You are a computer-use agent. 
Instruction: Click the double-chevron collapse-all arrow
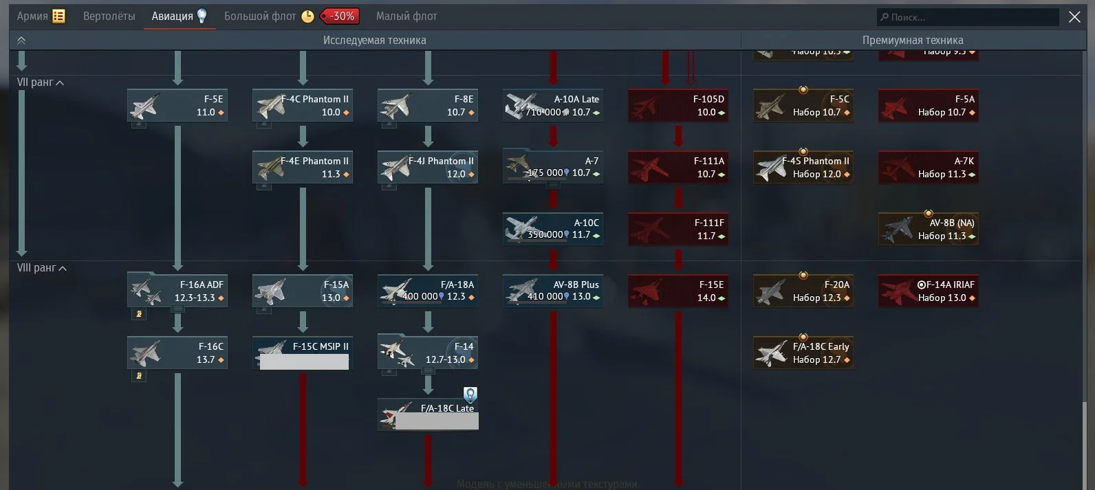click(21, 41)
